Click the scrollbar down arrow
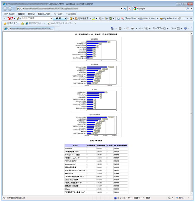Image resolution: width=195 pixels, height=202 pixels. 191,194
